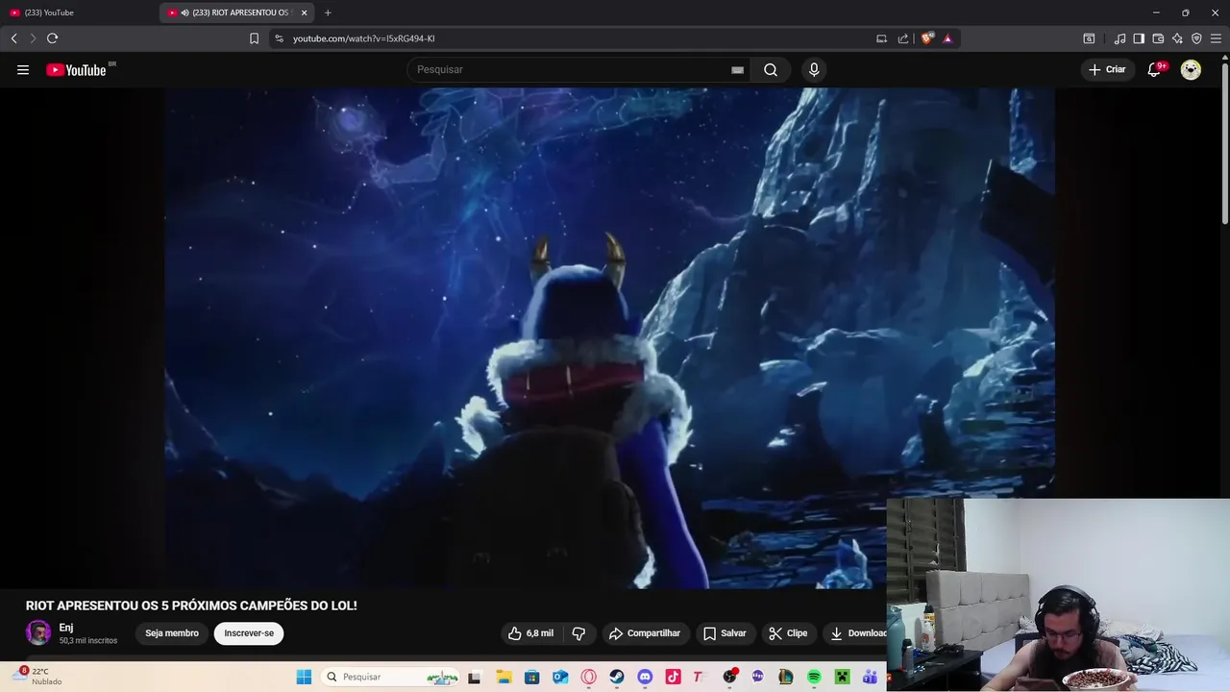Open Outlook from taskbar
Viewport: 1230px width, 692px height.
point(560,677)
